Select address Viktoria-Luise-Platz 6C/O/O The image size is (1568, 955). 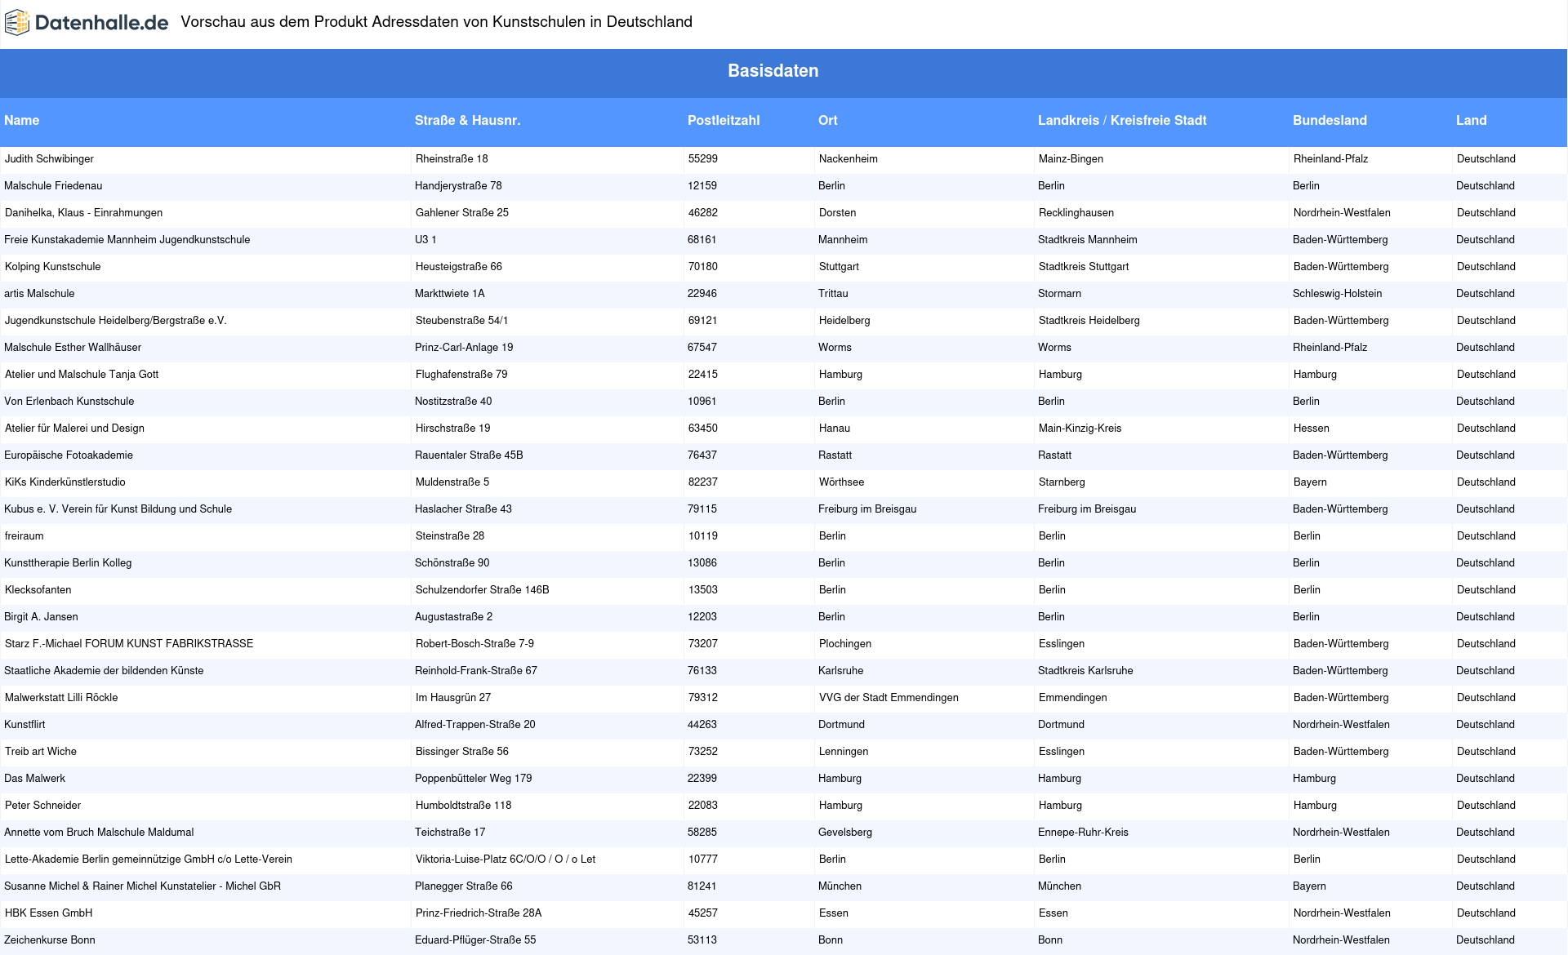(506, 859)
